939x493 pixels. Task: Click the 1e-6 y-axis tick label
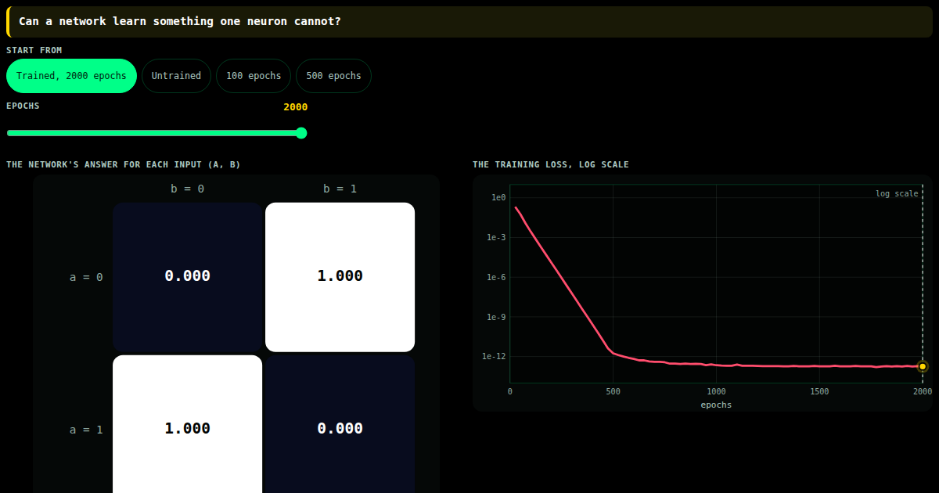(496, 277)
